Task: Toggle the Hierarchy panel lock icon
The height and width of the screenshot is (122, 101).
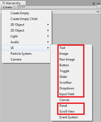Action: (x=94, y=3)
